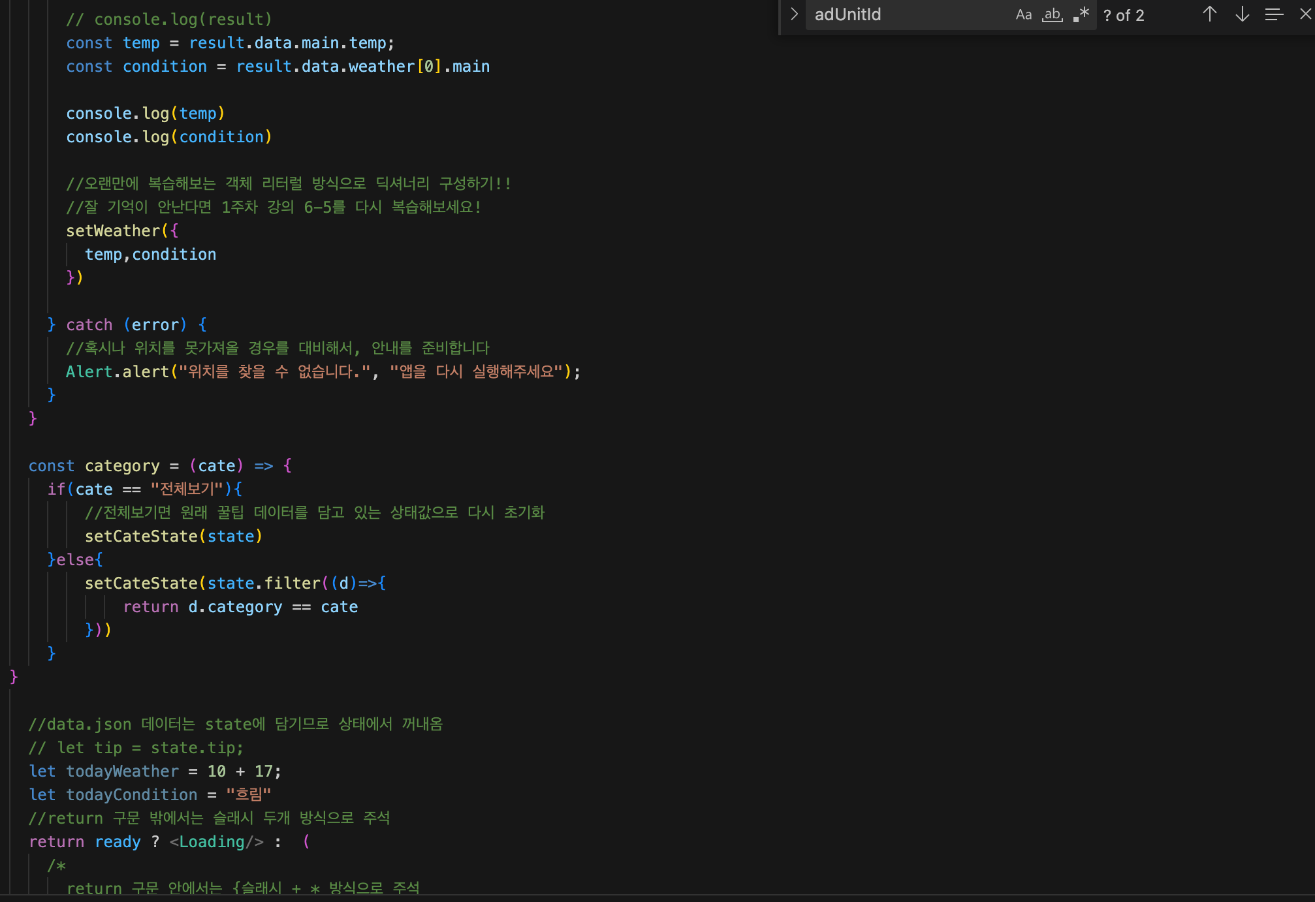Click the "const category = (cate) => {" declaration
1315x902 pixels.
160,466
